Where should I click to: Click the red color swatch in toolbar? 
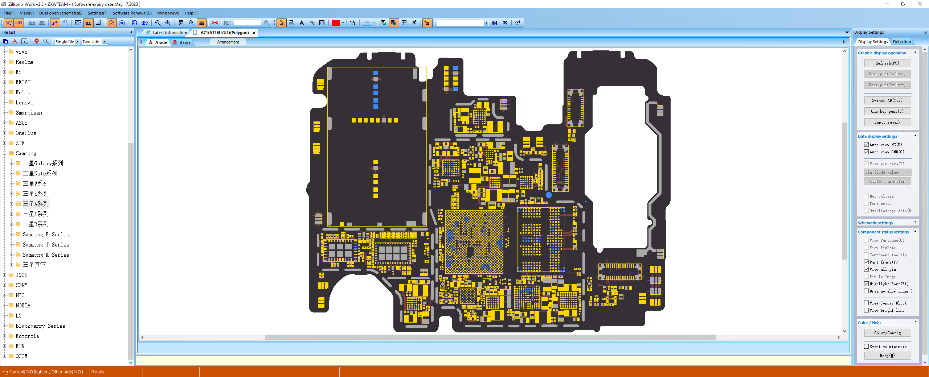(x=335, y=23)
